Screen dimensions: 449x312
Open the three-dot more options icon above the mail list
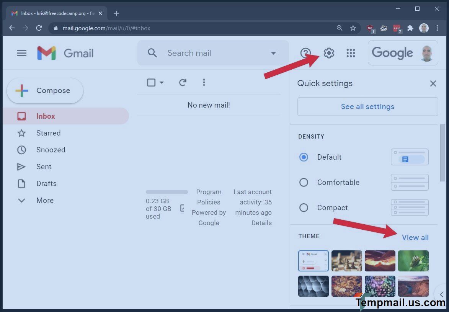point(204,82)
